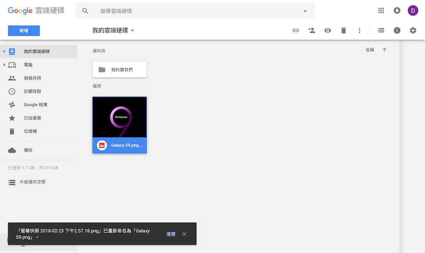Open notifications via the bell icon
This screenshot has height=253, width=425.
click(x=397, y=10)
